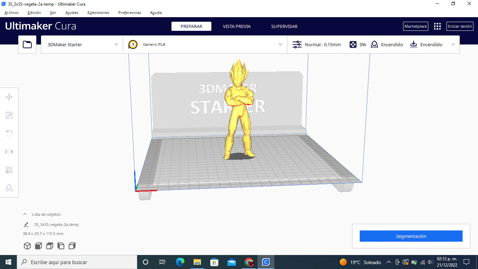Screen dimensions: 478x269
Task: Expand print settings panel chevron
Action: (453, 44)
